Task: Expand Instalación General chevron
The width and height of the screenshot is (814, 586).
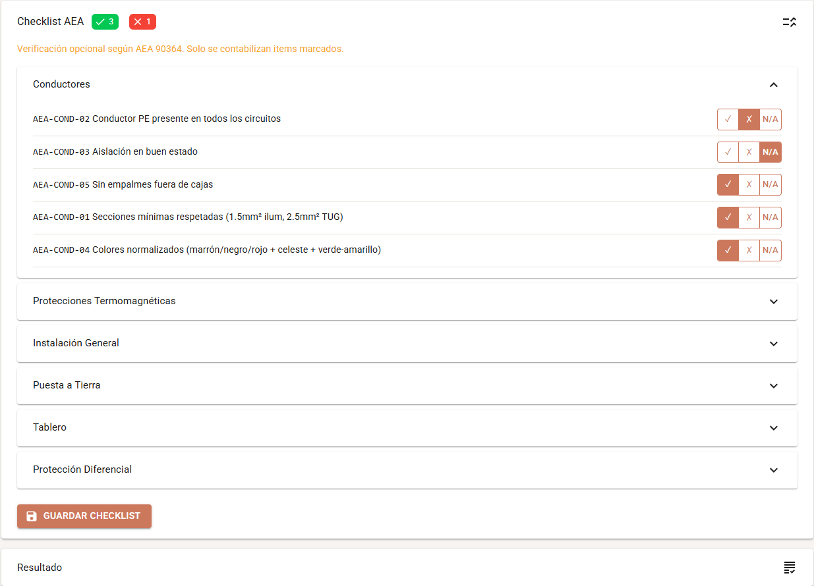Action: tap(774, 344)
